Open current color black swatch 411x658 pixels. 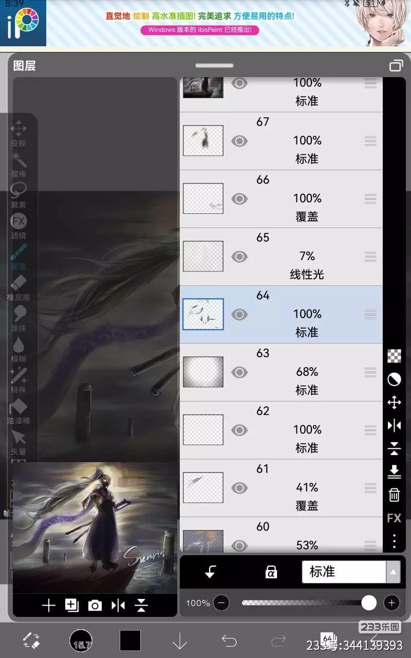[x=130, y=641]
